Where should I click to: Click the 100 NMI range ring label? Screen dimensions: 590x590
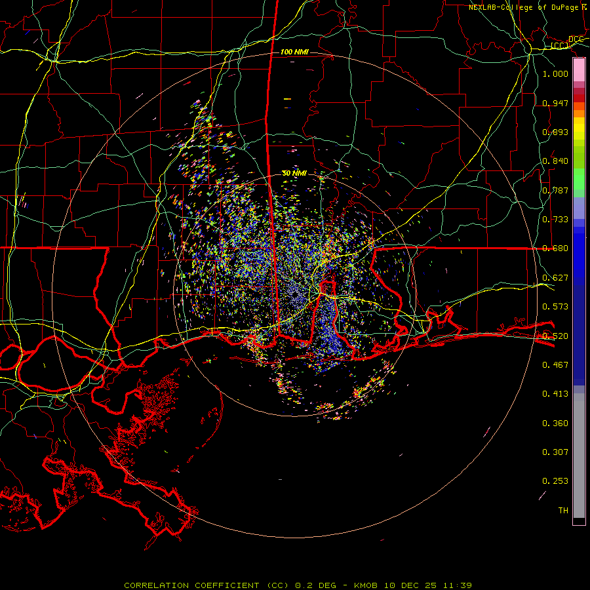pos(294,52)
